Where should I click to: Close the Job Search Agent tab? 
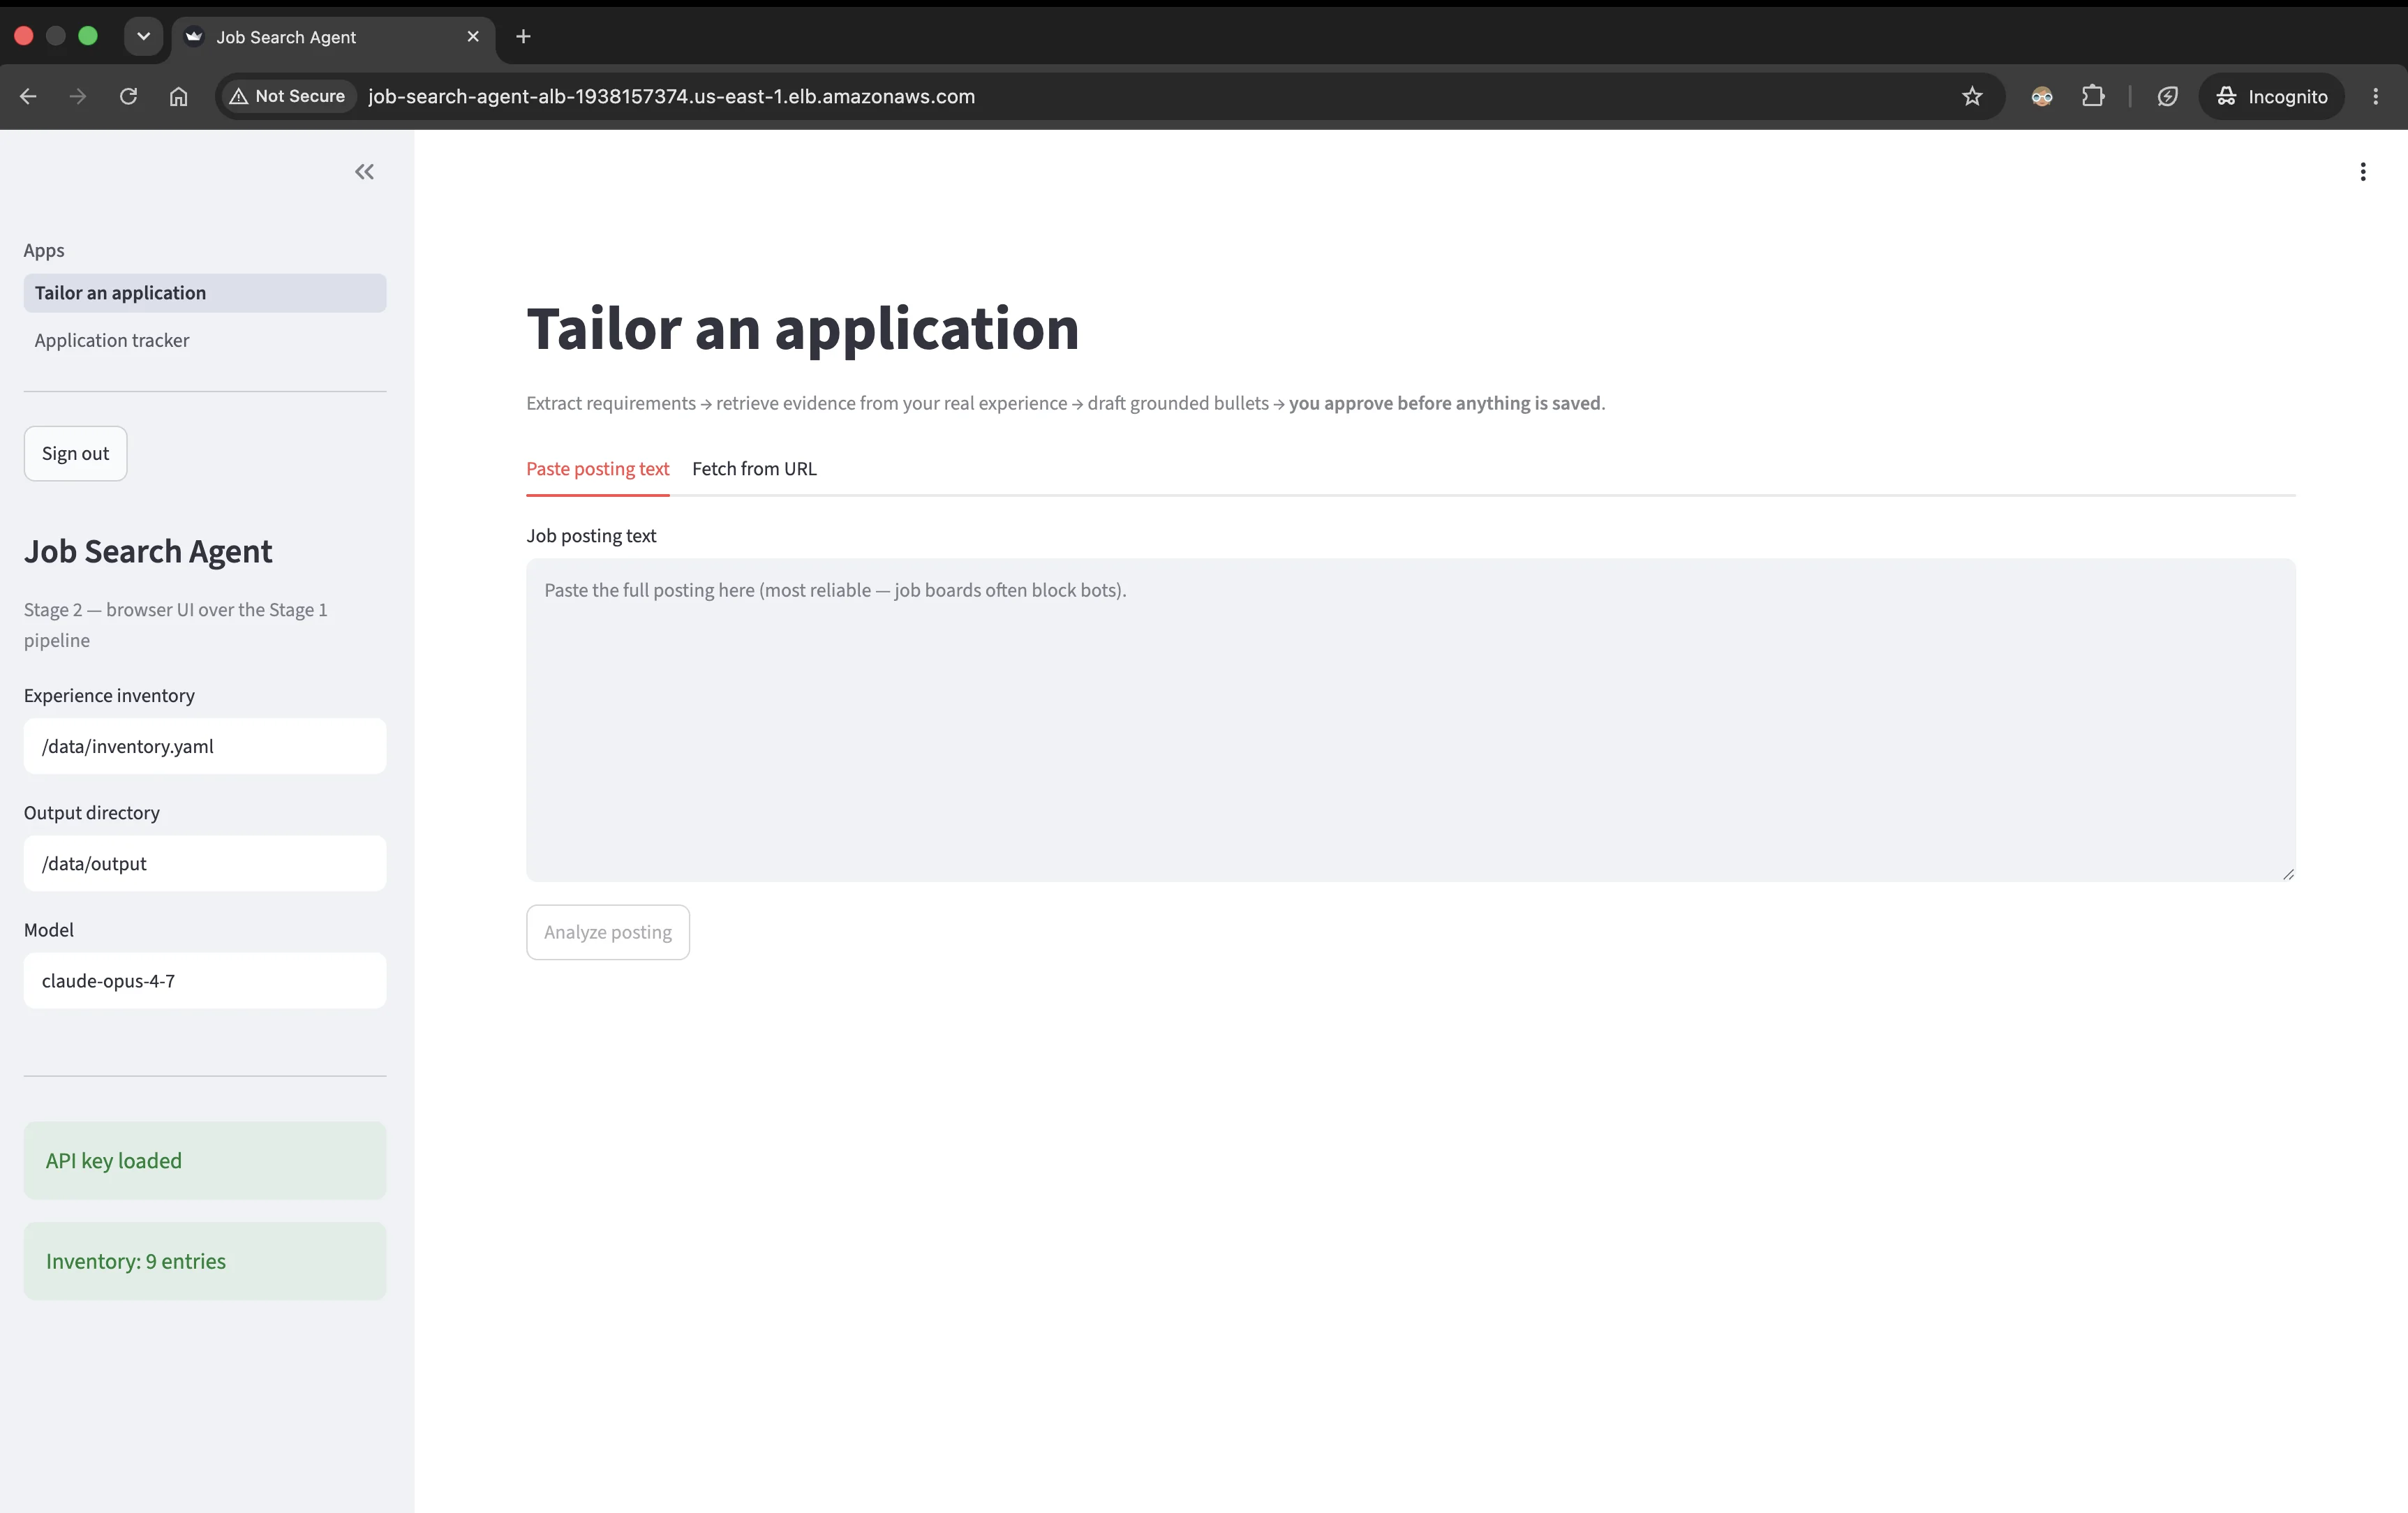(x=473, y=37)
